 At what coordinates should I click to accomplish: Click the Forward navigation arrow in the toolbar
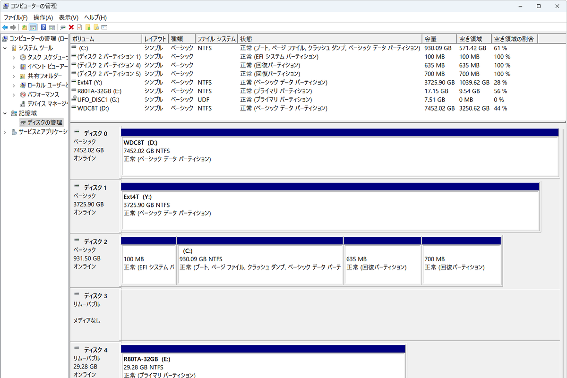[x=12, y=27]
